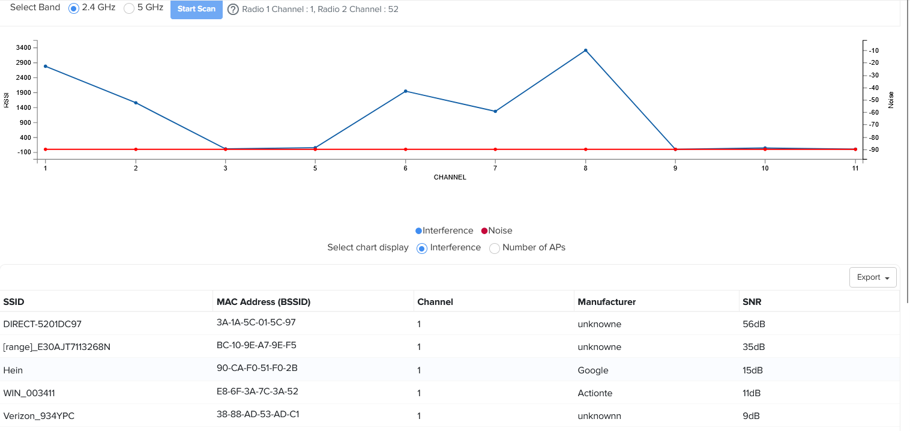Open the Export dropdown menu

pos(873,277)
